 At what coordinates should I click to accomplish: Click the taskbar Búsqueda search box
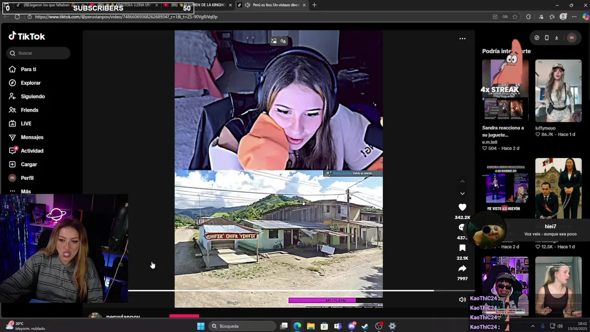pyautogui.click(x=242, y=326)
